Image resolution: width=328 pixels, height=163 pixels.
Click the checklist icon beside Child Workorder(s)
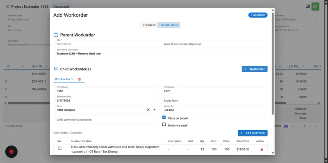[56, 69]
